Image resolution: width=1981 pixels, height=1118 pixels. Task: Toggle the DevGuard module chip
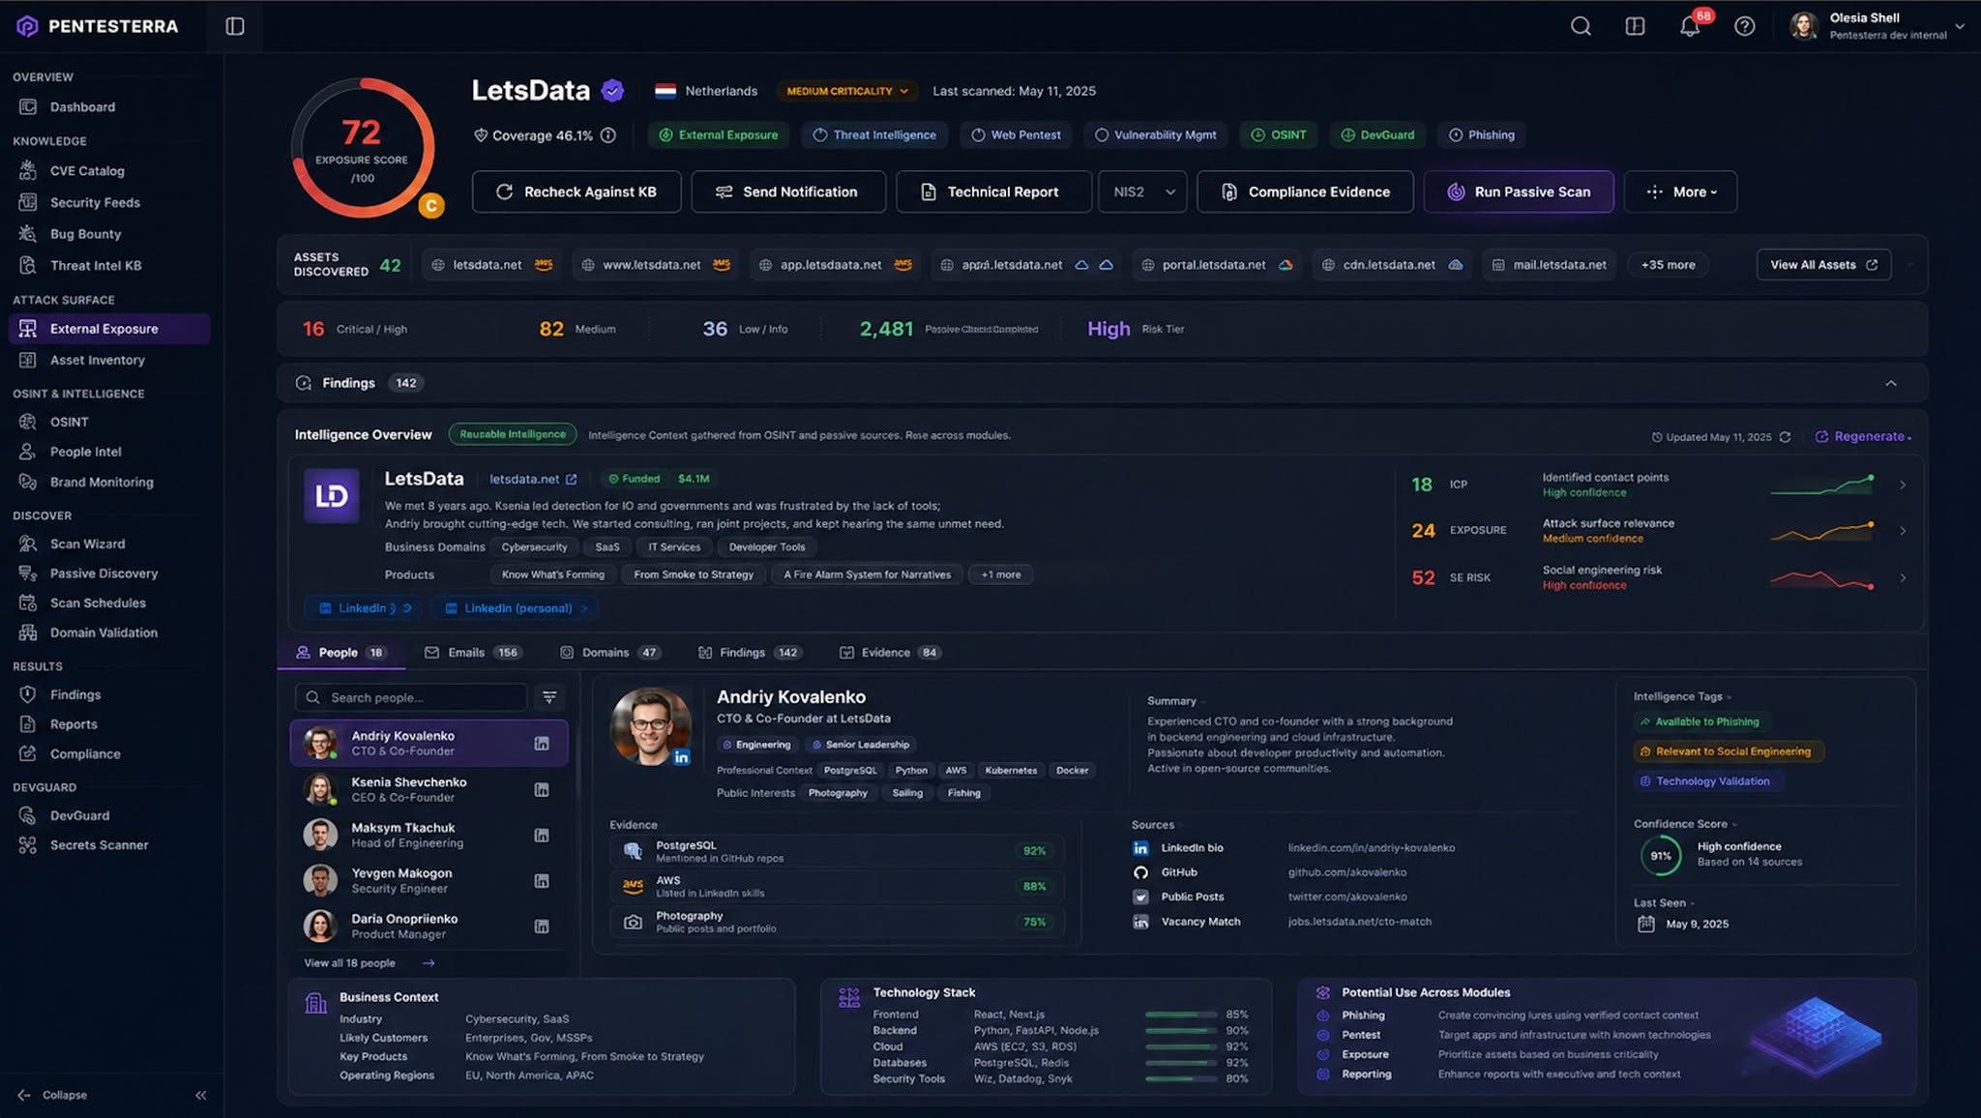(x=1377, y=135)
